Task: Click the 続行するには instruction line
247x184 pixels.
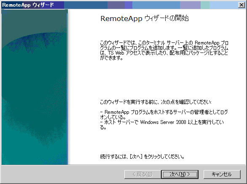Action: click(142, 157)
